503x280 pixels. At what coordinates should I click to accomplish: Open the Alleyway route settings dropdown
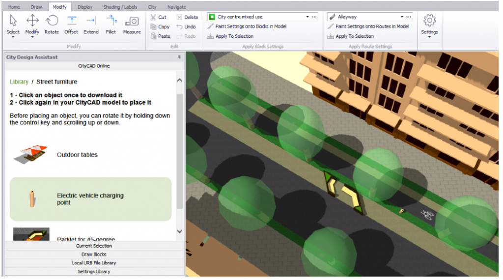coord(402,17)
